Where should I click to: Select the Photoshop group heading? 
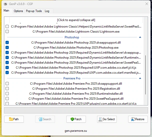click(72, 37)
